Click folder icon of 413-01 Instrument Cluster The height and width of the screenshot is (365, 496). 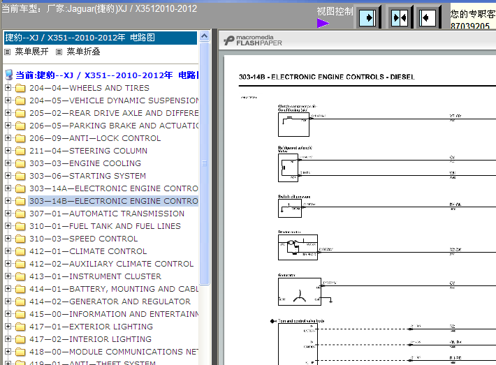pyautogui.click(x=20, y=276)
